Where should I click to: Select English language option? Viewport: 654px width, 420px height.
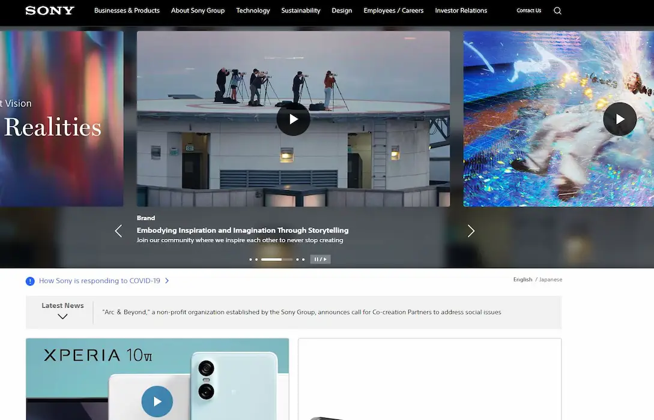(522, 280)
